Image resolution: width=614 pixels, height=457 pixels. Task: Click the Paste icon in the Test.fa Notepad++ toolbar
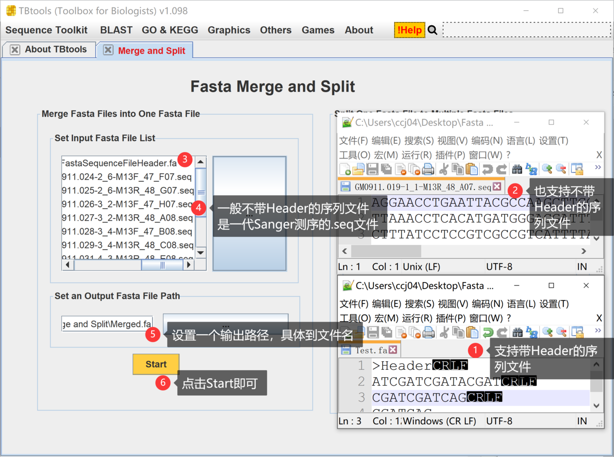(x=472, y=332)
